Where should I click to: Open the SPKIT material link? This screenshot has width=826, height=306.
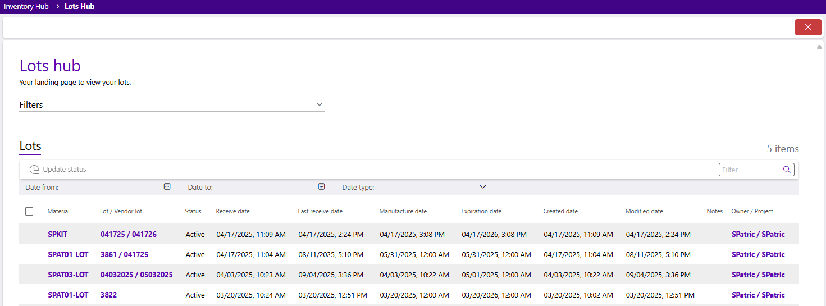[58, 234]
